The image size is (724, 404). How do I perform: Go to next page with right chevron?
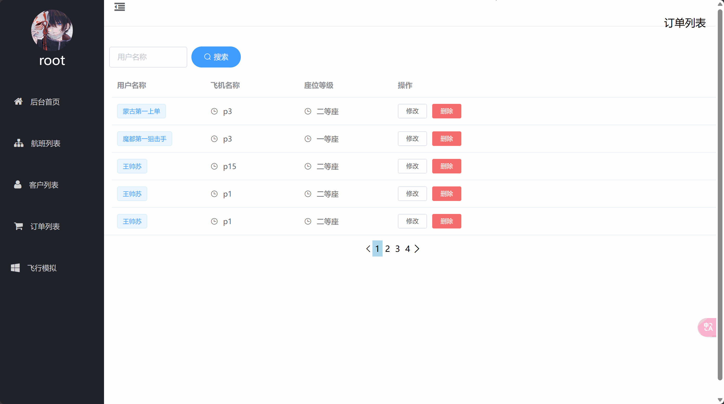pyautogui.click(x=417, y=248)
